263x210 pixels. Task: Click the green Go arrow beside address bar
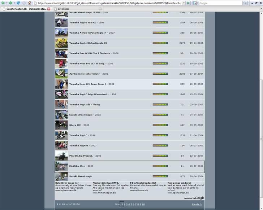[188, 3]
